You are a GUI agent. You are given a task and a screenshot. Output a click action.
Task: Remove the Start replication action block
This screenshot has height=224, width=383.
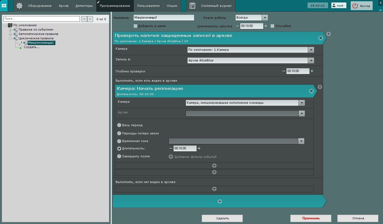point(311,91)
